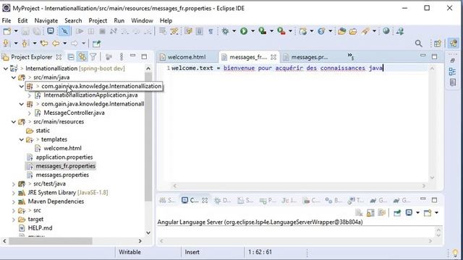Click the Next Annotation icon
Image resolution: width=463 pixels, height=260 pixels.
[6, 43]
